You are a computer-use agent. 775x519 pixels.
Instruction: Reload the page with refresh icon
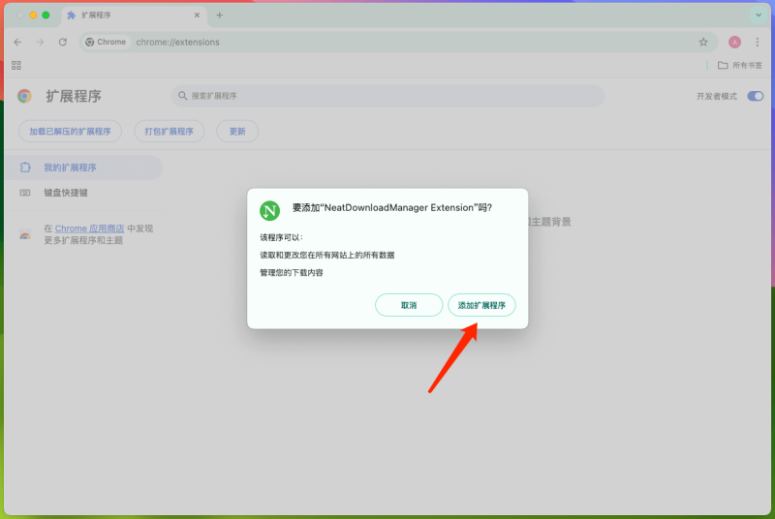point(63,43)
